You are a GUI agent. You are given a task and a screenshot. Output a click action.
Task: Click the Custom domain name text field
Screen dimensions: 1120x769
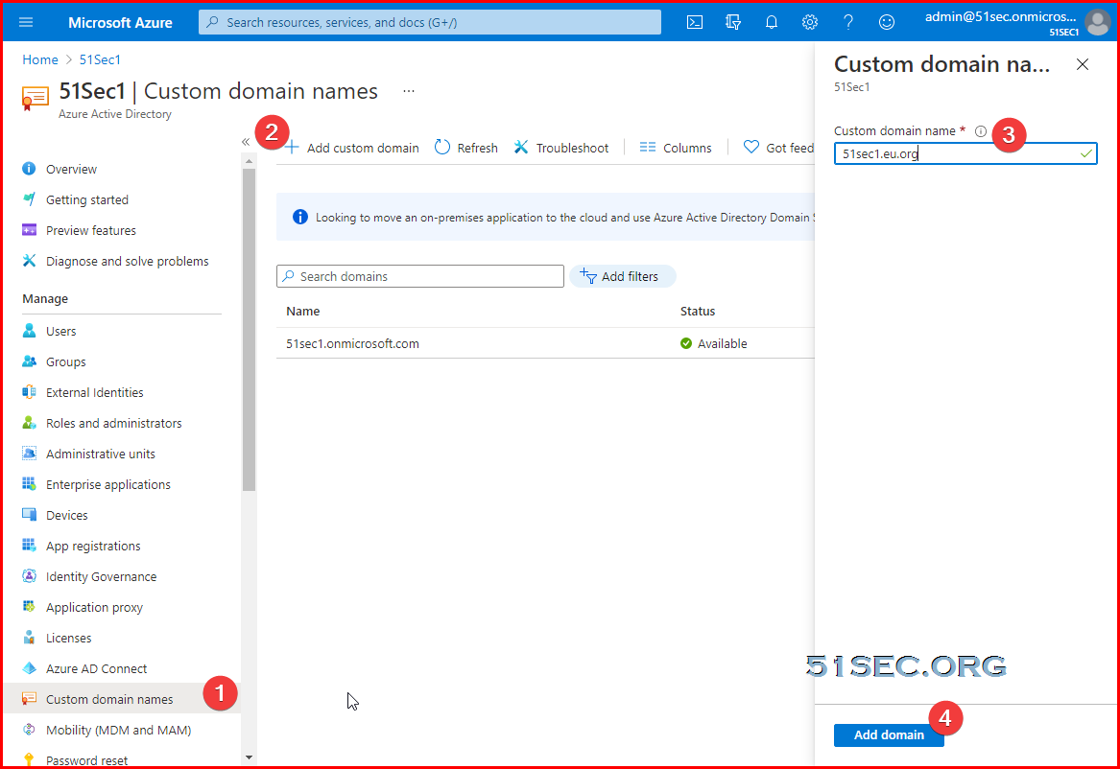pos(965,153)
